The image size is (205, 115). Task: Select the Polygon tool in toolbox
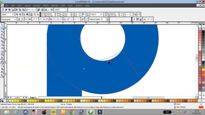[x=2, y=51]
